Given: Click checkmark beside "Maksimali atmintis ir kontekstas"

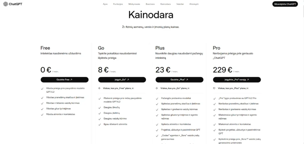Looking at the screenshot, I should (x=215, y=124).
